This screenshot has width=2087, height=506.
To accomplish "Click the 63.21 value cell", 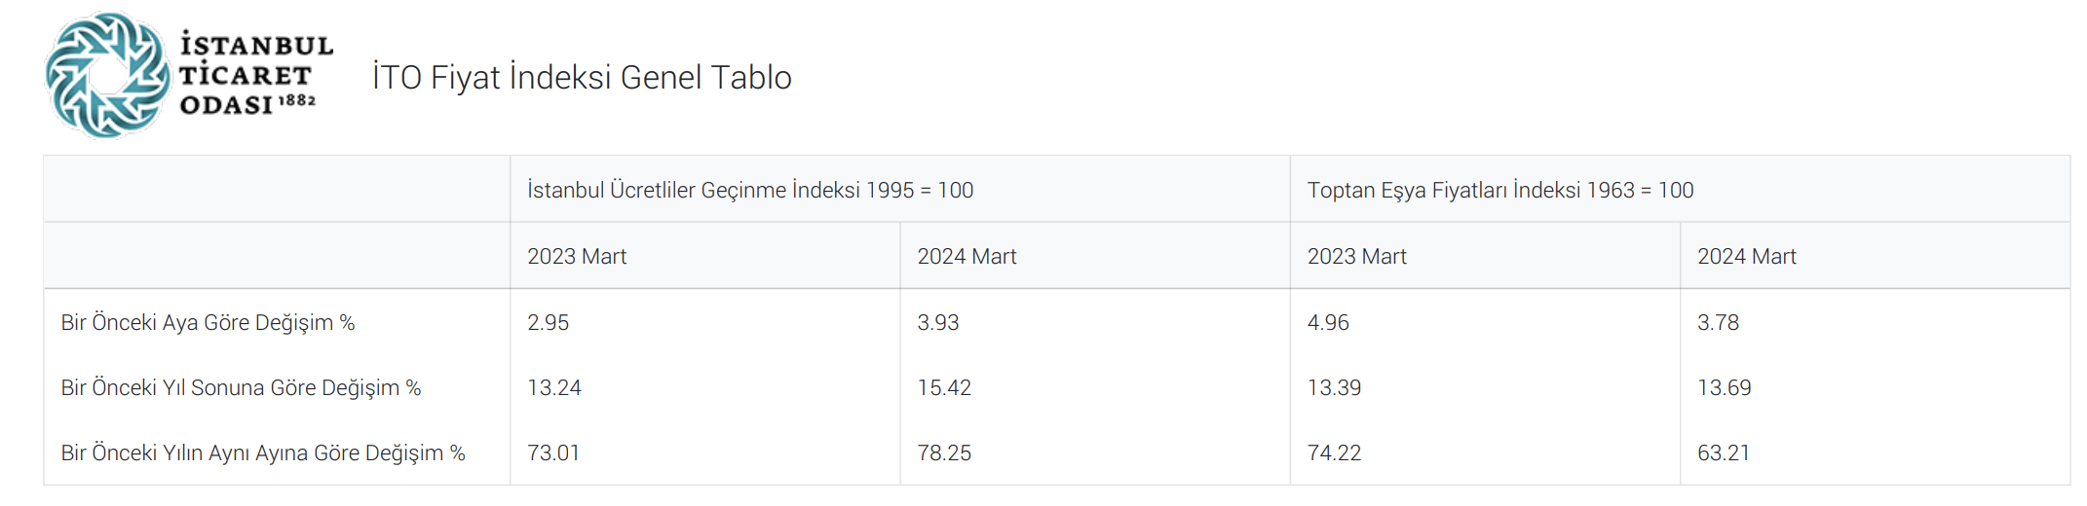I will click(x=1724, y=453).
